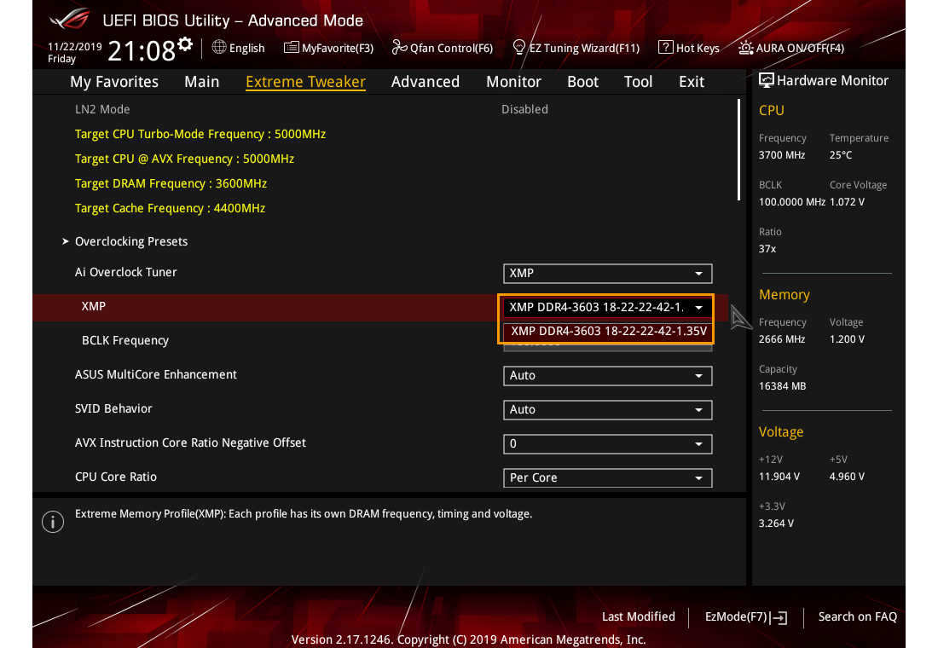Viewport: 938px width, 648px height.
Task: Open the Tool tab
Action: [639, 81]
